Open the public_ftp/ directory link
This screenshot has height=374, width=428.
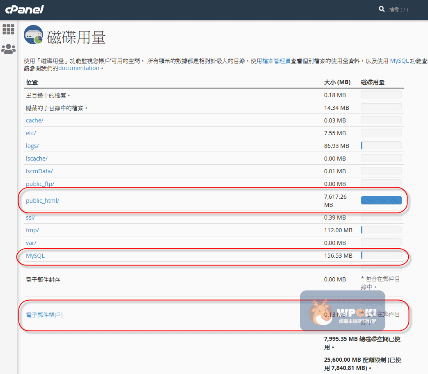[x=40, y=184]
